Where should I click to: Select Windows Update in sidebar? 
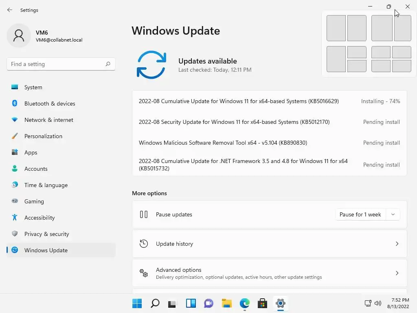tap(61, 250)
